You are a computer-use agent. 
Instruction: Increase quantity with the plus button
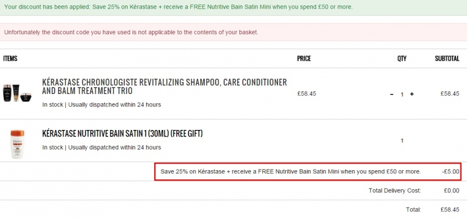point(412,94)
